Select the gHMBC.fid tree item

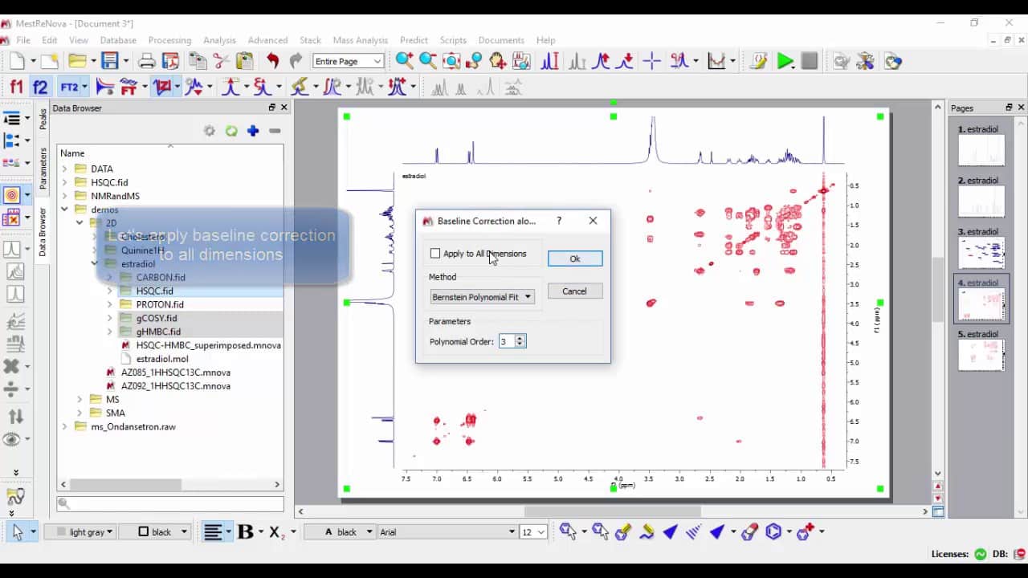(158, 332)
